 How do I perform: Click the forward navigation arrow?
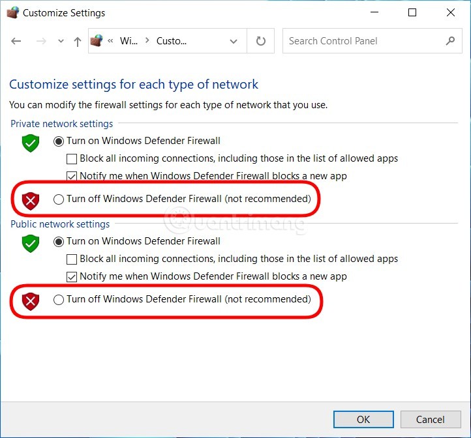(41, 41)
